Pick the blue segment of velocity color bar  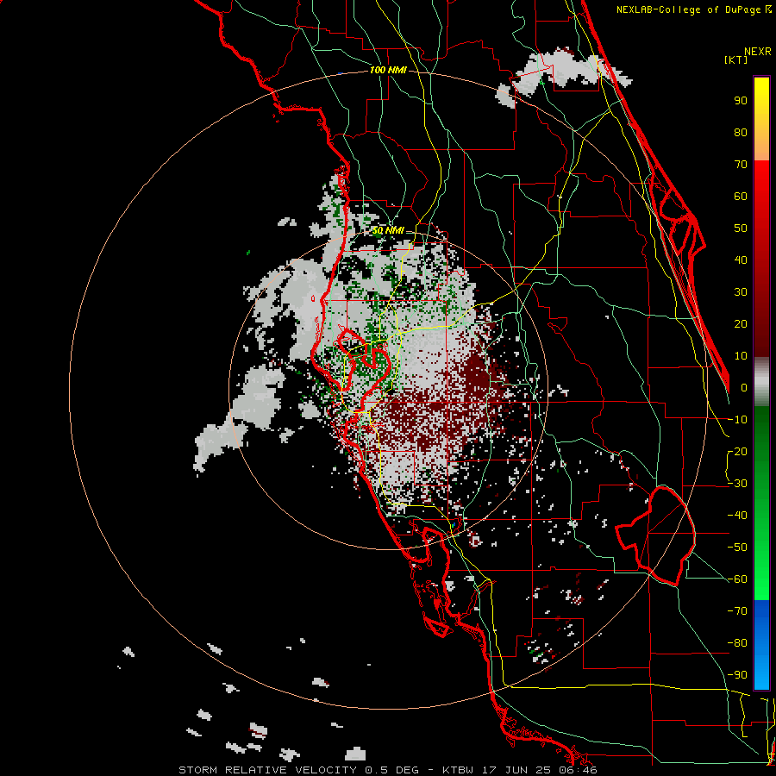click(x=761, y=644)
